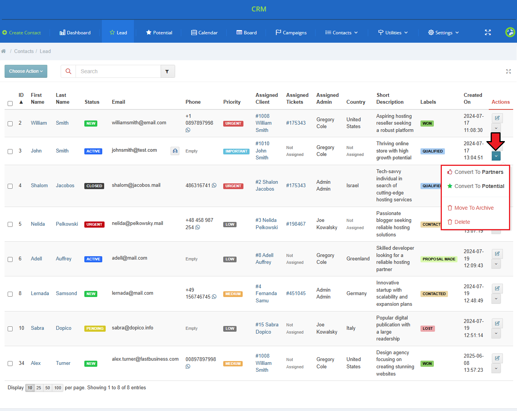Select Convert To Partners from the menu

(475, 172)
